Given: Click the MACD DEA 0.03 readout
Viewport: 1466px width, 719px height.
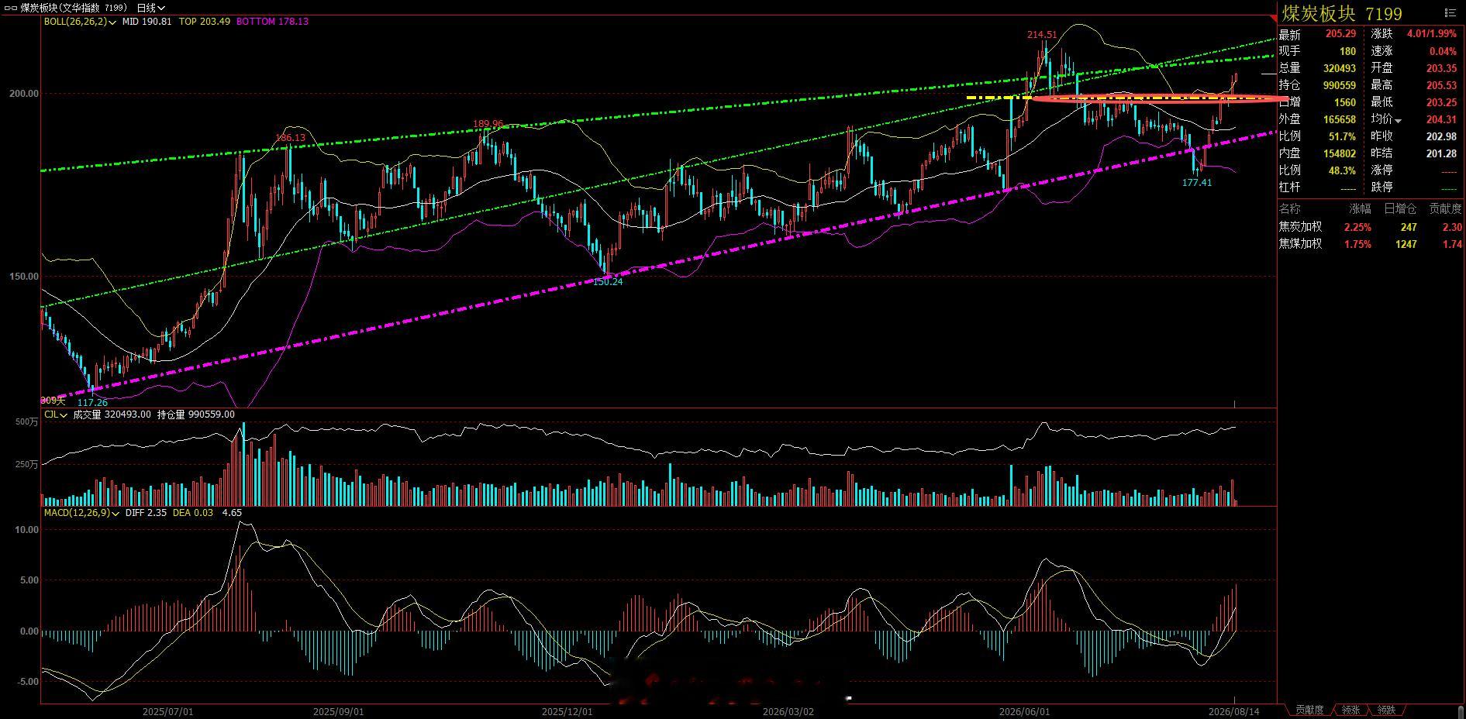Looking at the screenshot, I should 193,513.
